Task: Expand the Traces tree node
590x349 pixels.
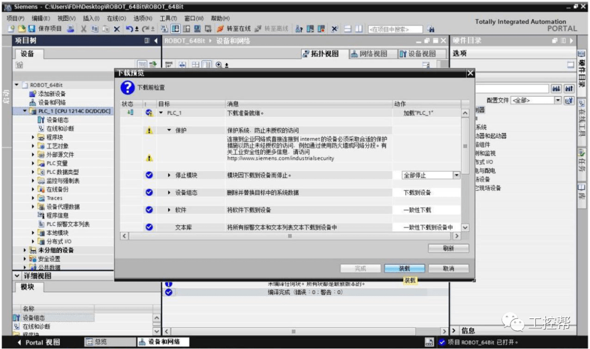Action: [x=33, y=198]
